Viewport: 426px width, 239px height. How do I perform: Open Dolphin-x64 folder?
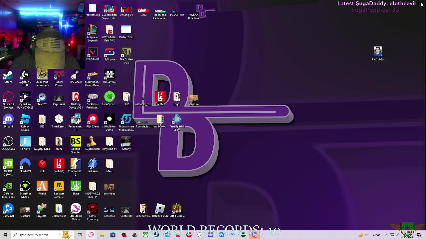[x=59, y=211]
